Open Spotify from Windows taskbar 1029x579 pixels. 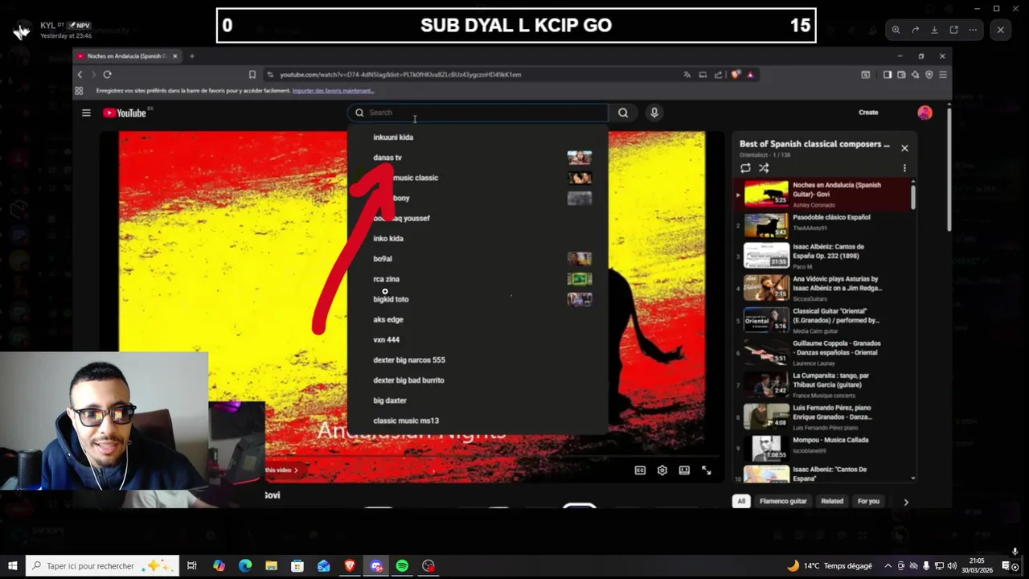[402, 565]
